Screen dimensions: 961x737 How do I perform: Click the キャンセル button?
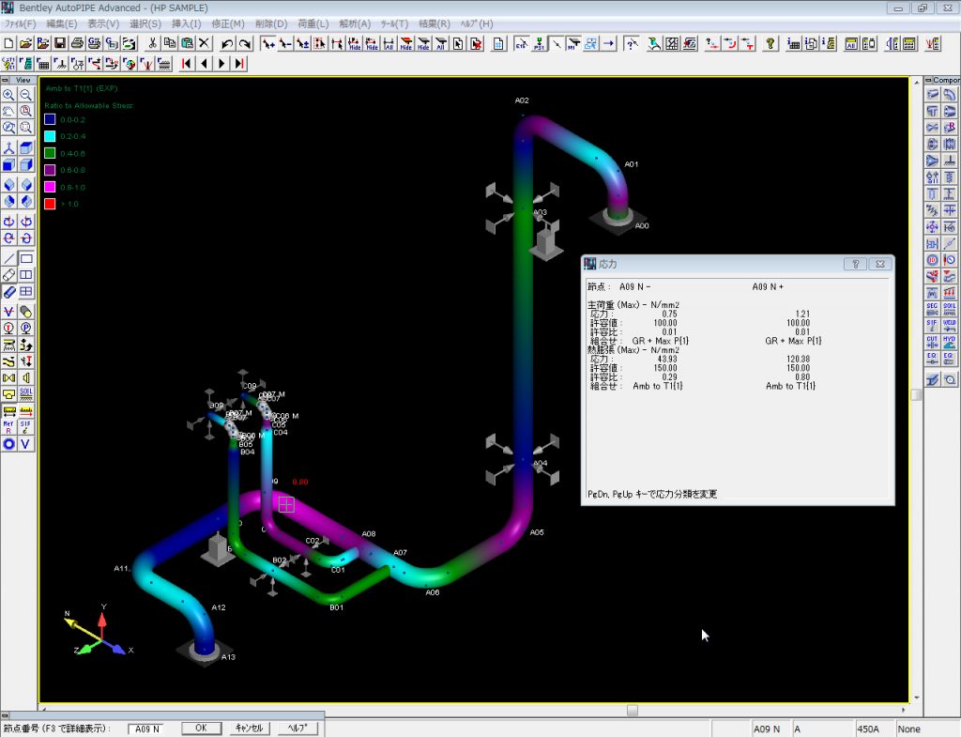(x=249, y=728)
